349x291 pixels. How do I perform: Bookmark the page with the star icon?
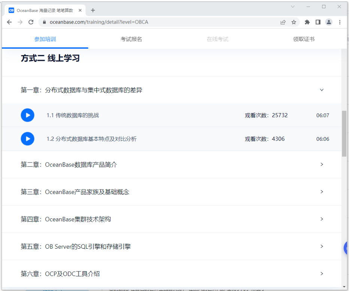point(294,22)
